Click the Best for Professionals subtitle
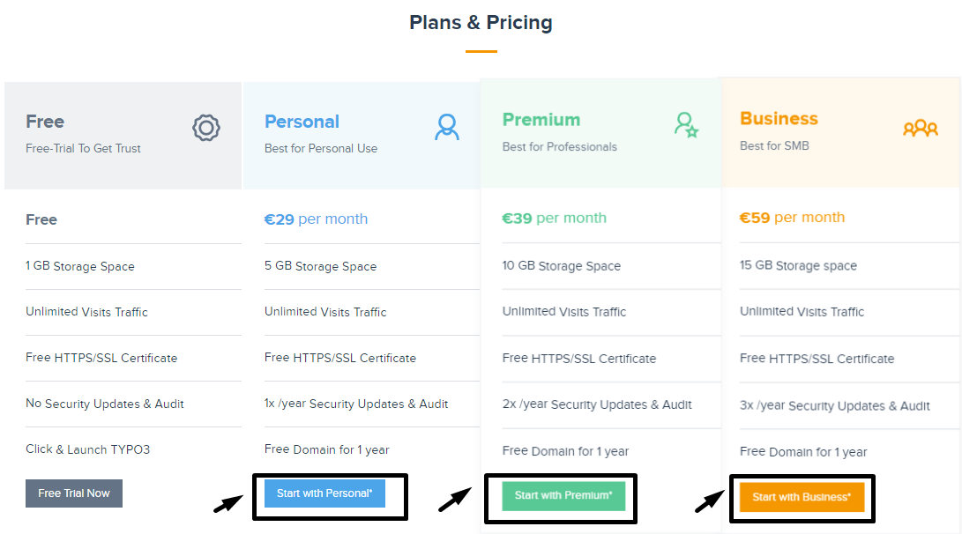Image resolution: width=962 pixels, height=534 pixels. click(x=559, y=147)
